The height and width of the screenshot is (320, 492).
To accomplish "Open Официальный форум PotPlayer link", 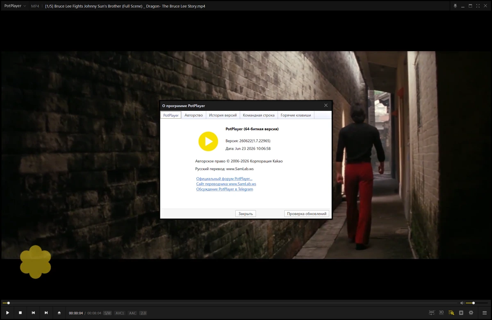I will pyautogui.click(x=224, y=179).
